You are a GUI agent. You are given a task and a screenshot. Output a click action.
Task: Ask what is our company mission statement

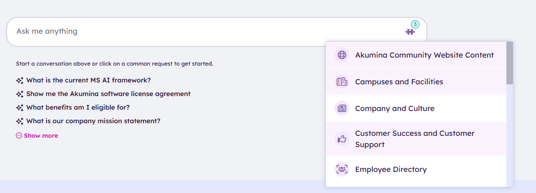[x=93, y=121]
